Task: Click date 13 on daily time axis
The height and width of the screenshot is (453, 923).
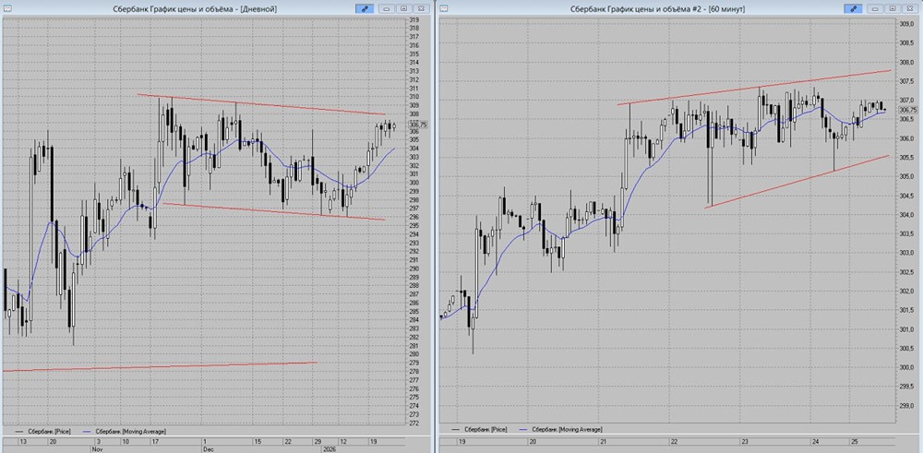Action: [x=23, y=441]
